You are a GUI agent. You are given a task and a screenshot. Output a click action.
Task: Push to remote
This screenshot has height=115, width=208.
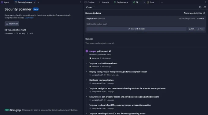[200, 29]
